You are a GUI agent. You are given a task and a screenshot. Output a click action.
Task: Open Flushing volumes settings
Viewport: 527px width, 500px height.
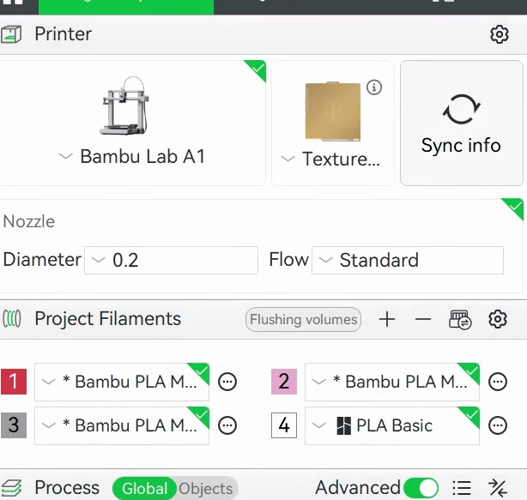pyautogui.click(x=304, y=319)
